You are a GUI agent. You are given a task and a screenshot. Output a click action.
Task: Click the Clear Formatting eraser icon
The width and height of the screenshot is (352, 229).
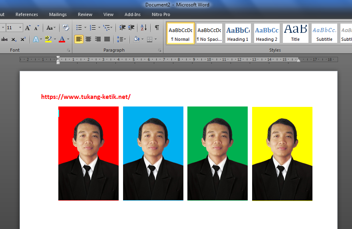point(66,28)
